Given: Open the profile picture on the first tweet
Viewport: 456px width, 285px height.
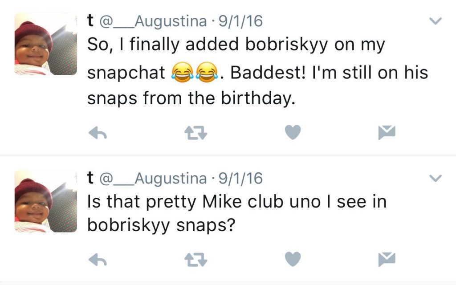Looking at the screenshot, I should [46, 44].
